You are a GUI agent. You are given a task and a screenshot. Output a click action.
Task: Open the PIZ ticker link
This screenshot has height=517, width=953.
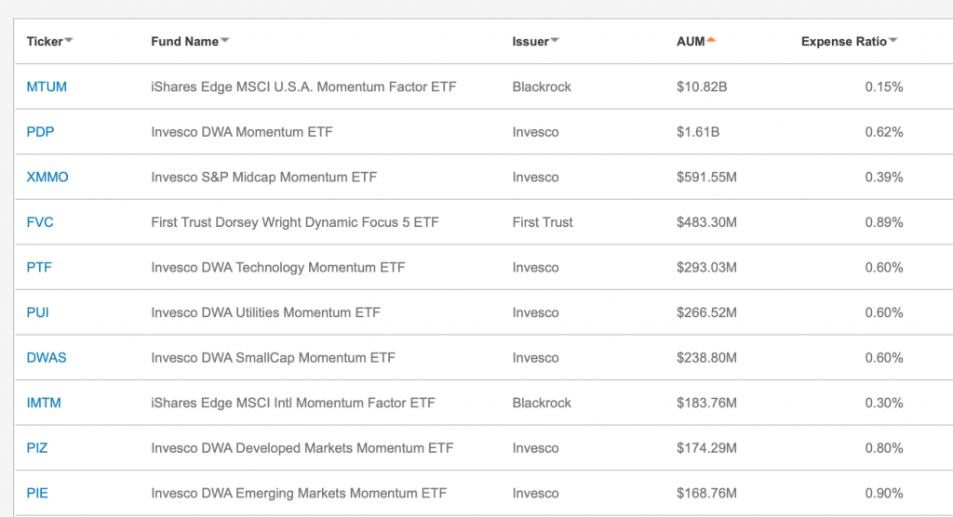coord(37,448)
